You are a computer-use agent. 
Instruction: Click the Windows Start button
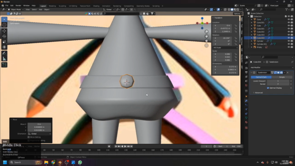5,162
